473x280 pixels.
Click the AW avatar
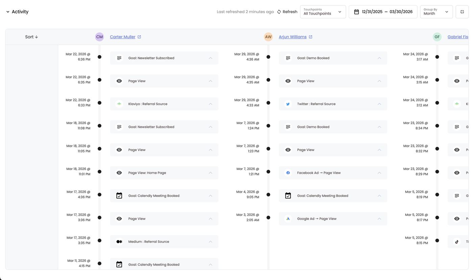point(268,37)
